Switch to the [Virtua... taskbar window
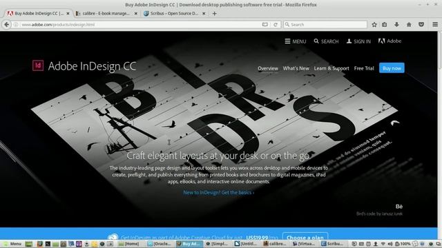This screenshot has height=248, width=442. pyautogui.click(x=304, y=244)
